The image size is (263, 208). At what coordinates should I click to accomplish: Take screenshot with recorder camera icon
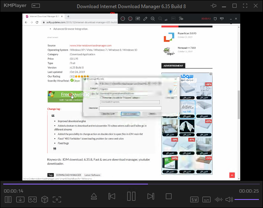pyautogui.click(x=138, y=19)
